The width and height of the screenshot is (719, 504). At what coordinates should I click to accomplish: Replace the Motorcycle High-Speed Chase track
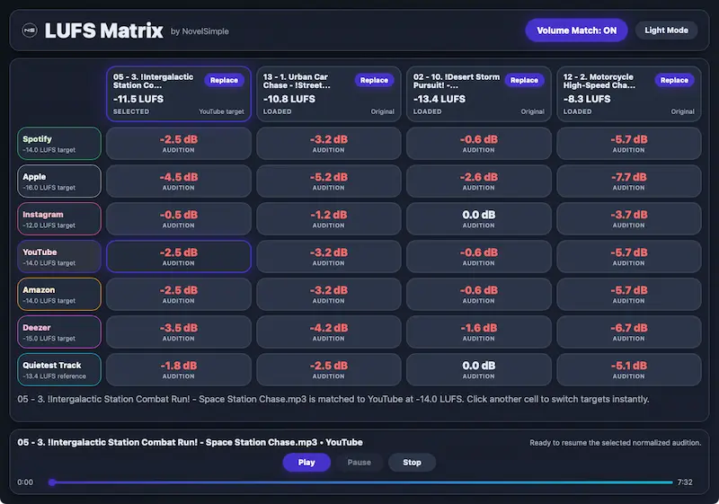pyautogui.click(x=674, y=80)
